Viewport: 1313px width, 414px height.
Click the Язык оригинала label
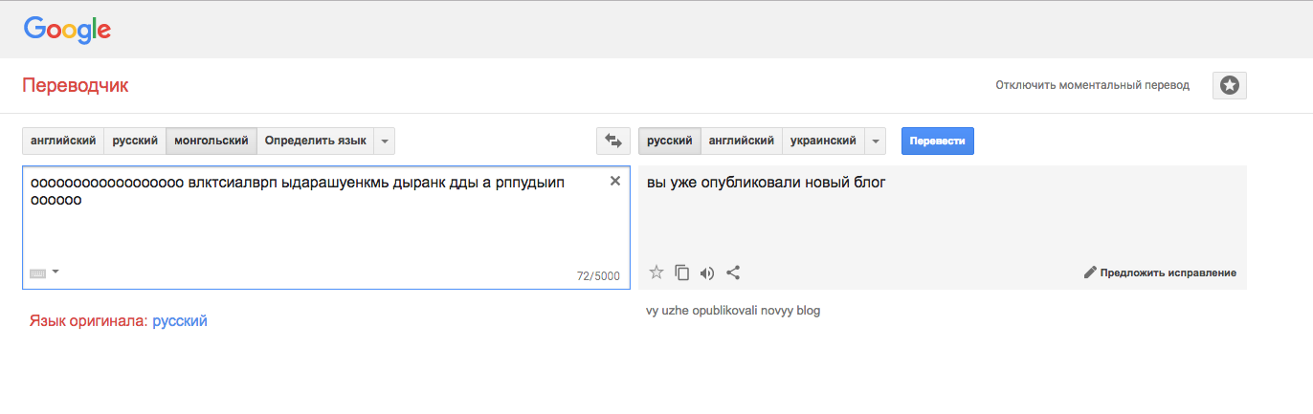pos(89,321)
